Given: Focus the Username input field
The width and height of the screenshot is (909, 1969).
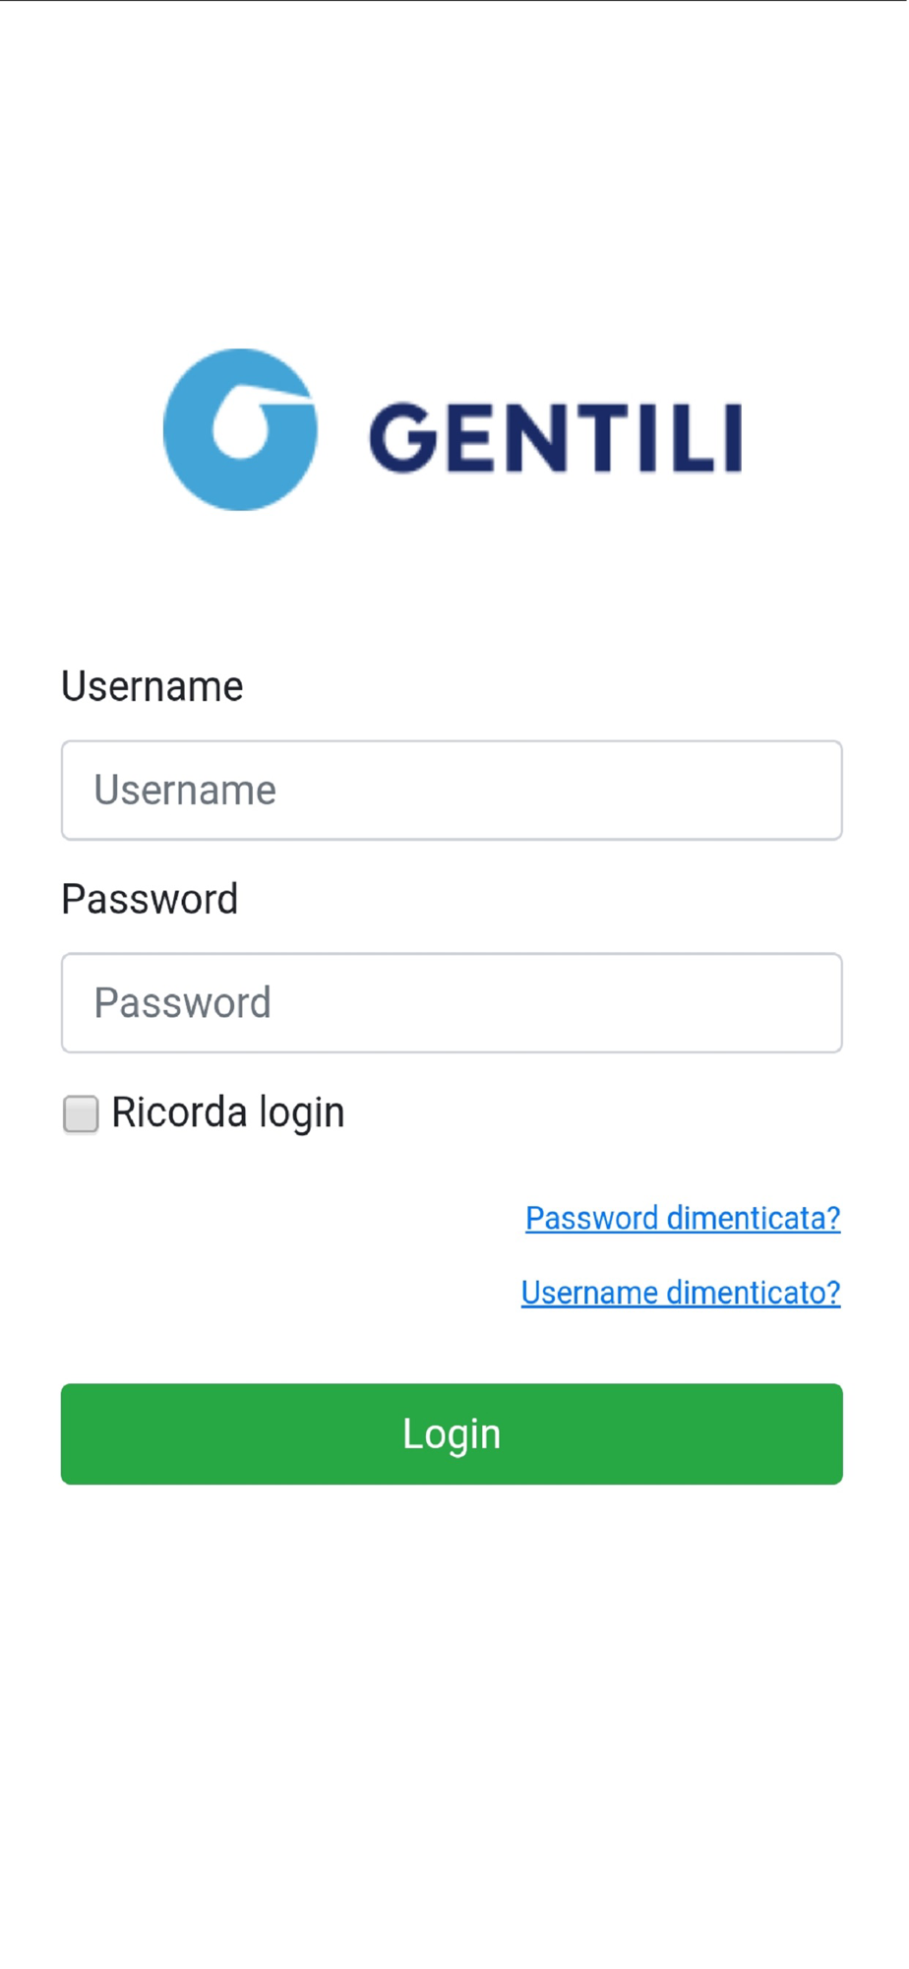Looking at the screenshot, I should (452, 791).
